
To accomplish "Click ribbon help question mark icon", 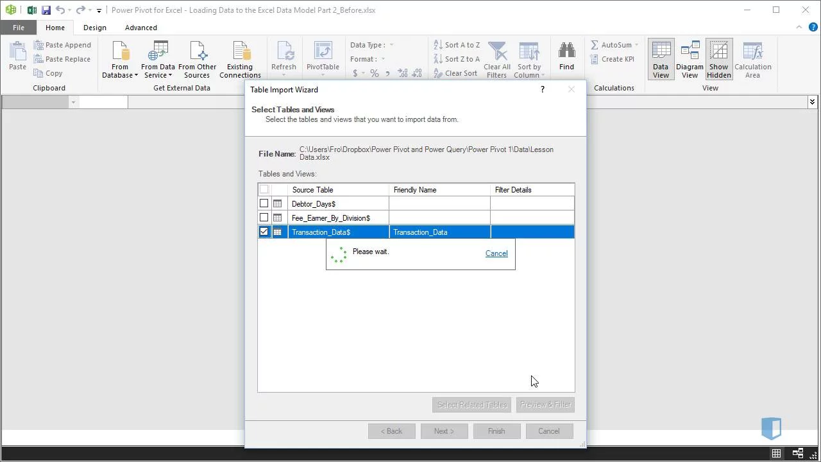I will 812,28.
